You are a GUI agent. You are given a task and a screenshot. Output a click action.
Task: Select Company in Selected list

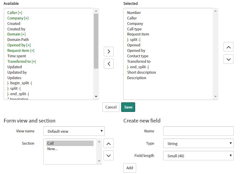(135, 24)
